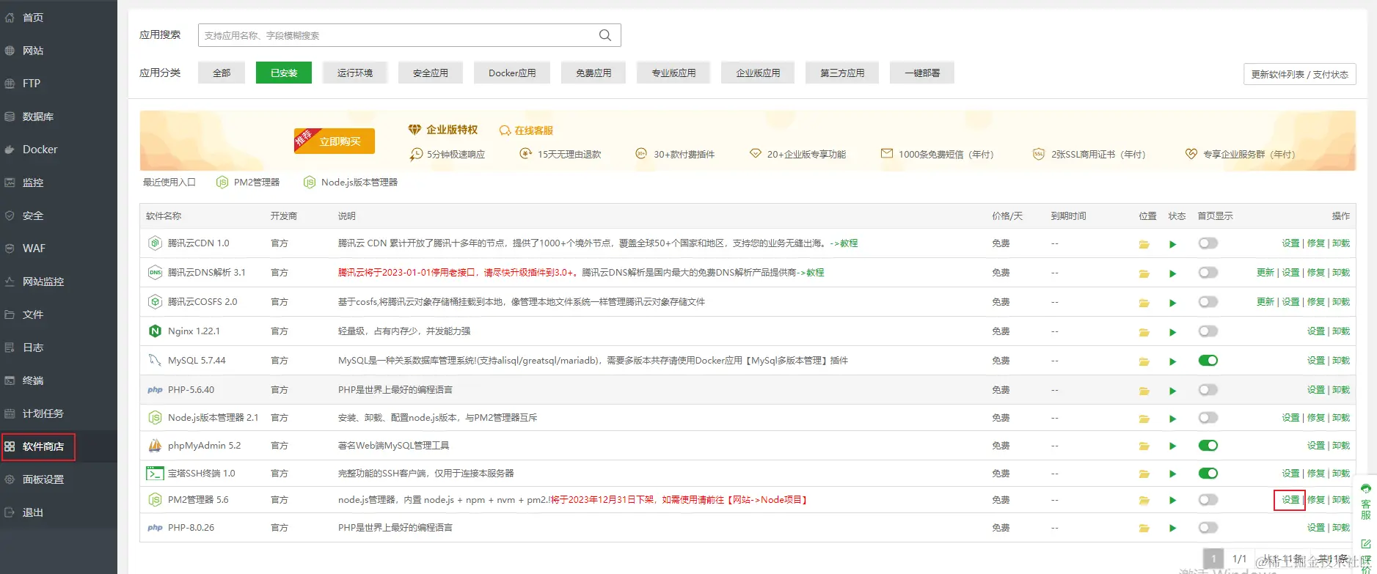Click status play icon for 腾讯云DNS解析 3.1
Screen dimensions: 1377x574
1172,273
